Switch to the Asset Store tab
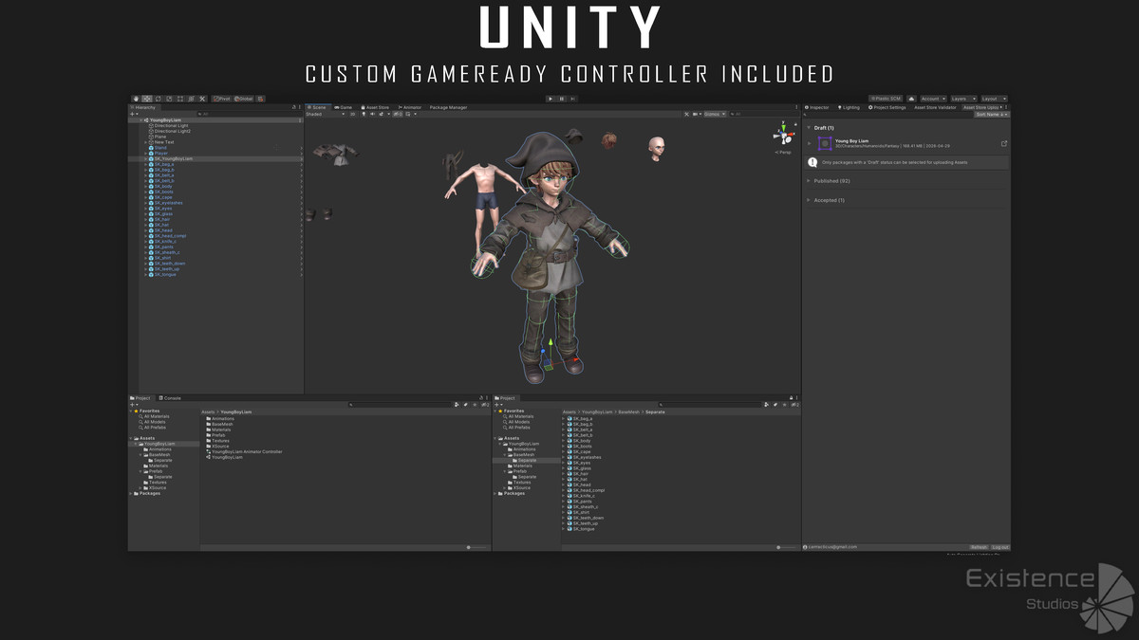1139x640 pixels. point(376,107)
